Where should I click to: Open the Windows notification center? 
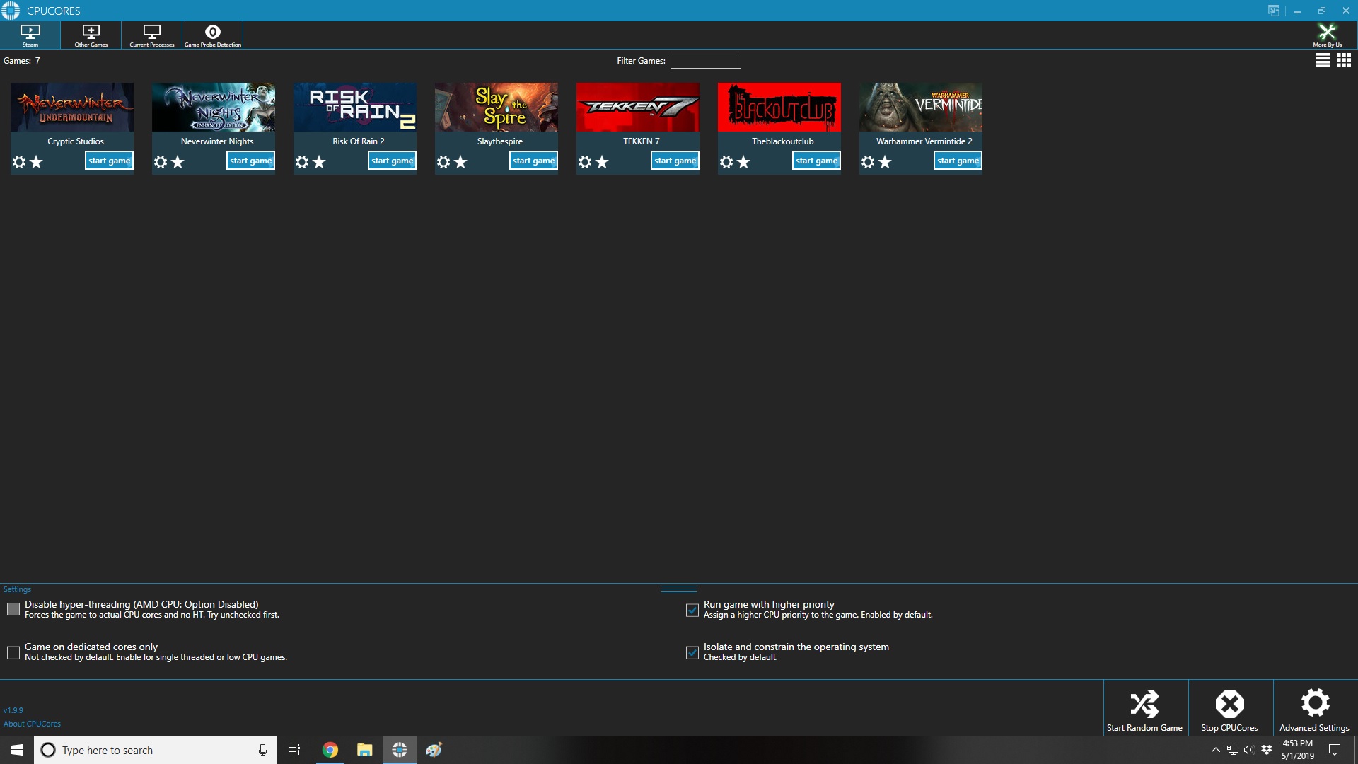pyautogui.click(x=1335, y=750)
